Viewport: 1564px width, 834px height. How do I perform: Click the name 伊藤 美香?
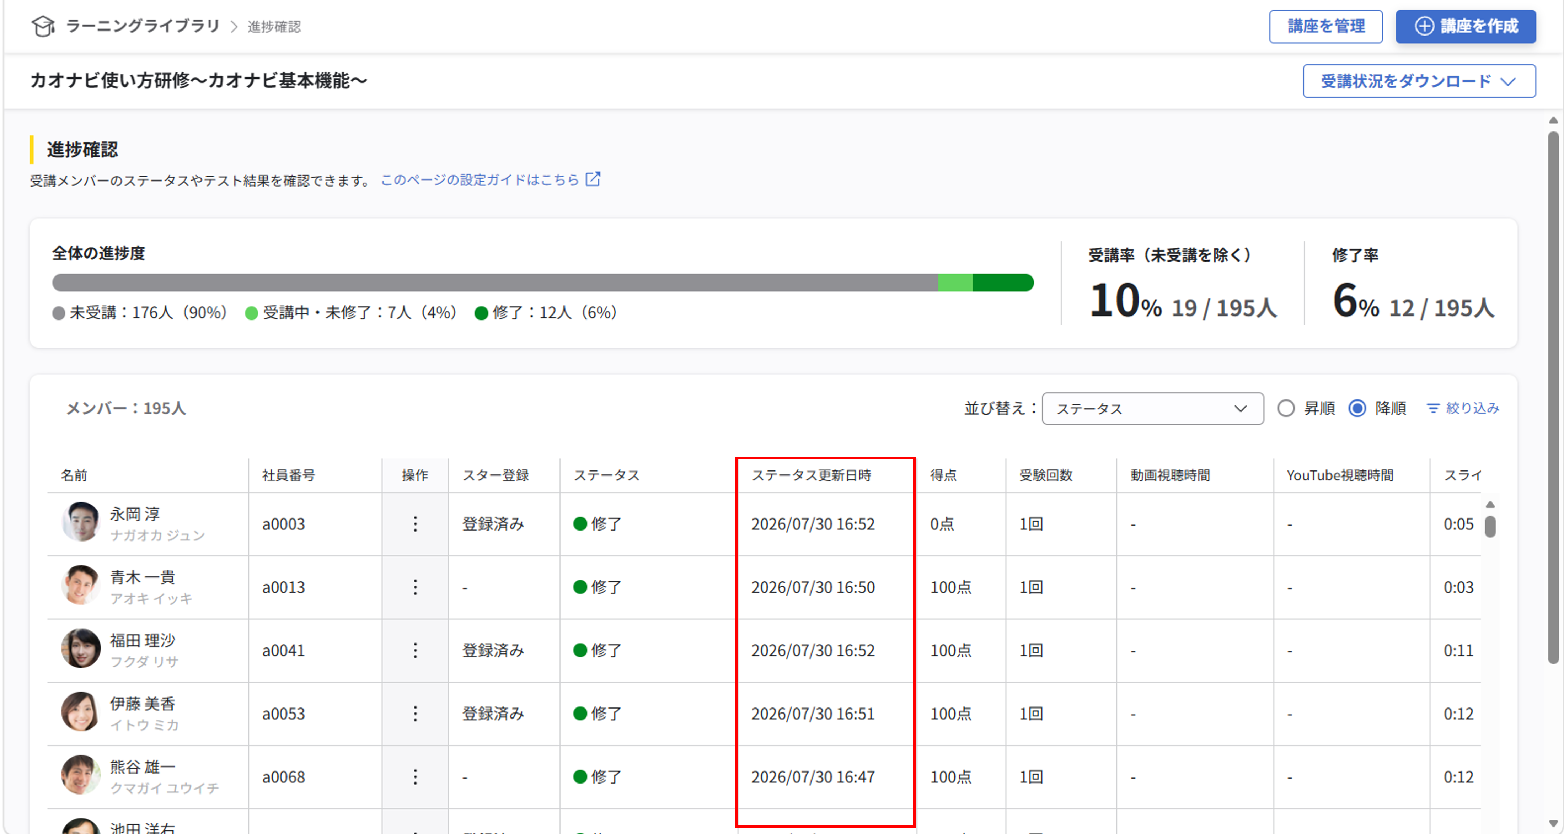[x=143, y=704]
